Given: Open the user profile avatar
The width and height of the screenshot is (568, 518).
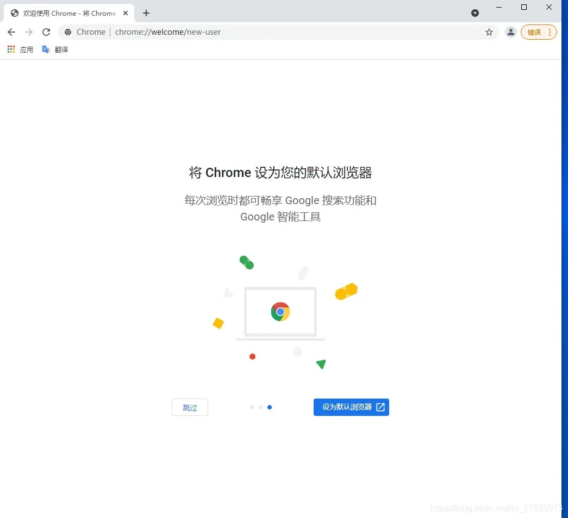Looking at the screenshot, I should [511, 32].
